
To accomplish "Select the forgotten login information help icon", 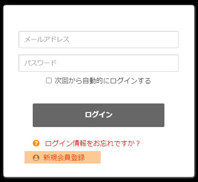I will tap(36, 143).
